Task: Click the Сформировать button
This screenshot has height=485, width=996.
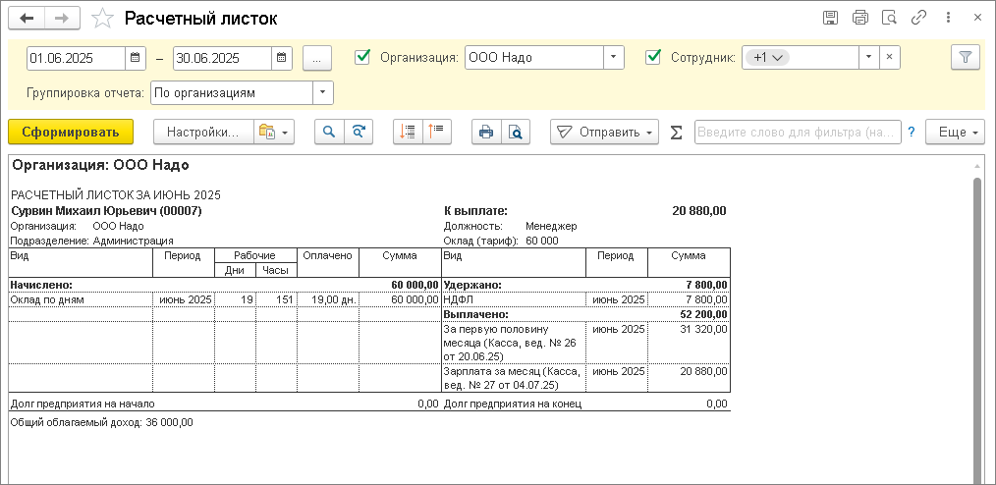Action: tap(71, 132)
